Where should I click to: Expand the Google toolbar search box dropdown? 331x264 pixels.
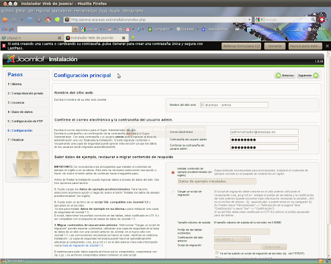click(x=75, y=29)
